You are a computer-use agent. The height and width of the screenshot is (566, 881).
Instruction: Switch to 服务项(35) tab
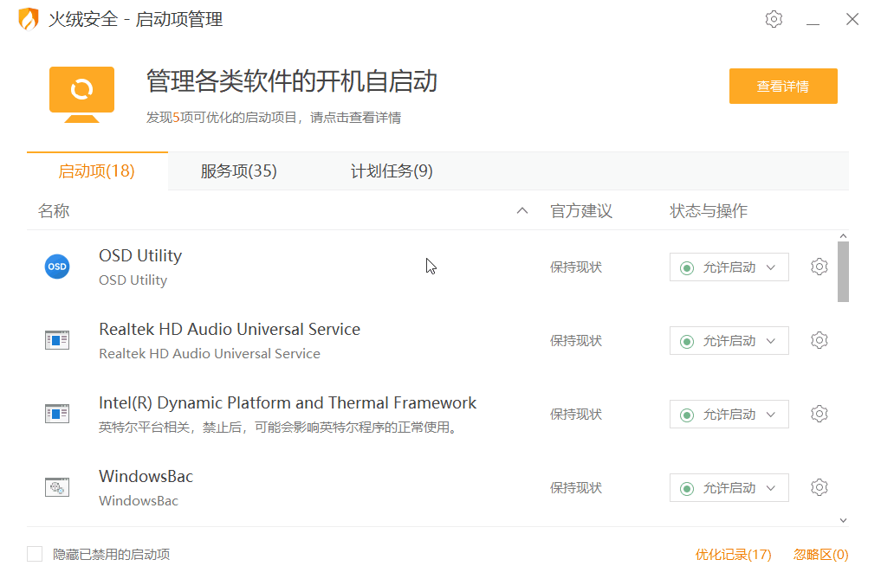(239, 171)
